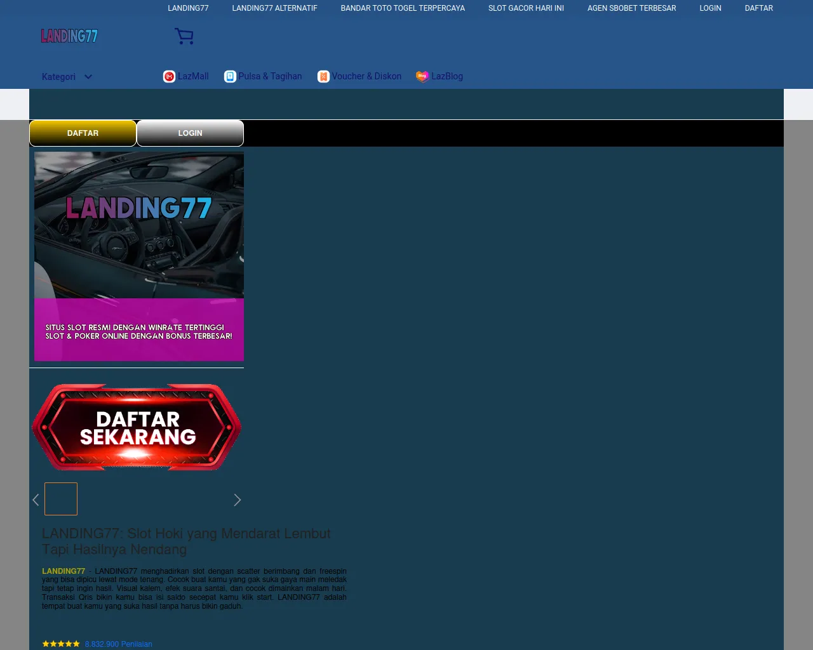
Task: Go to next thumbnail with right arrow
Action: point(238,500)
